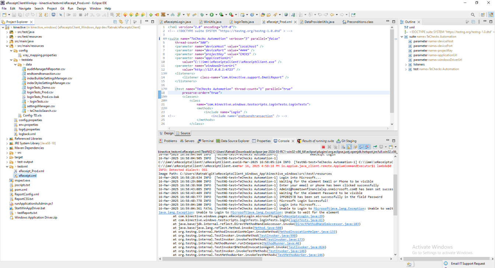The height and width of the screenshot is (268, 495).
Task: Toggle Link with Editor in Project Explorer
Action: point(120,22)
